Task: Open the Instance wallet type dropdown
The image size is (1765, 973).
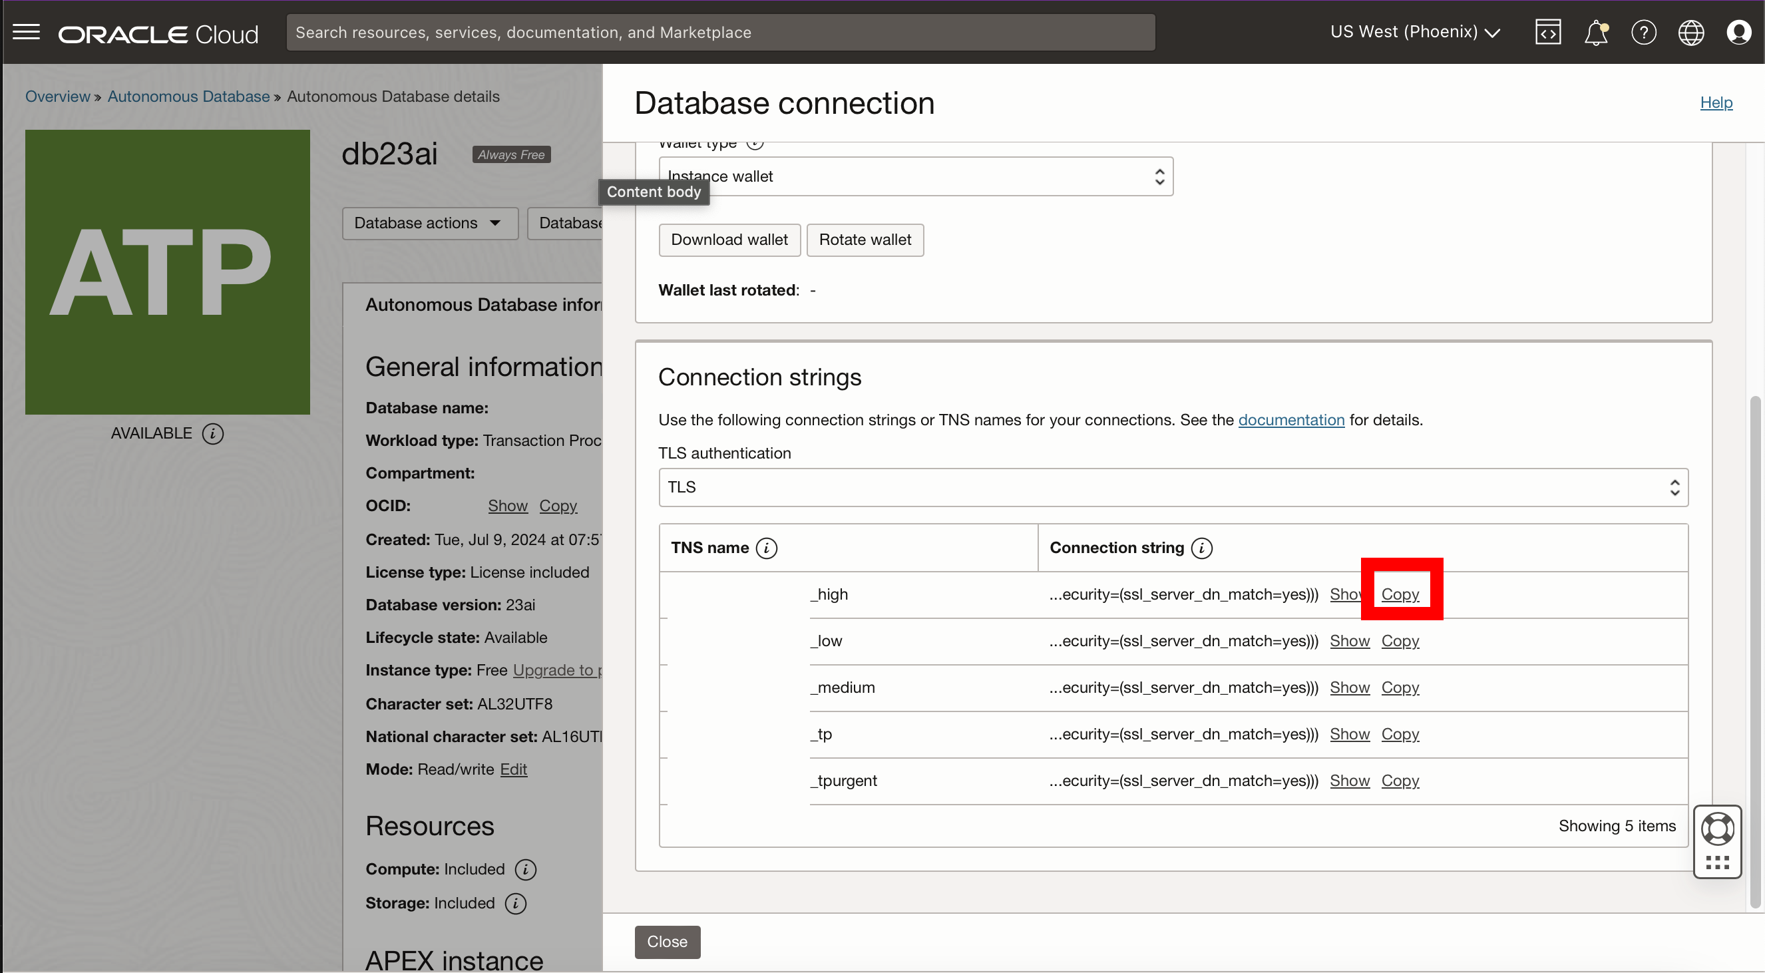Action: (x=916, y=177)
